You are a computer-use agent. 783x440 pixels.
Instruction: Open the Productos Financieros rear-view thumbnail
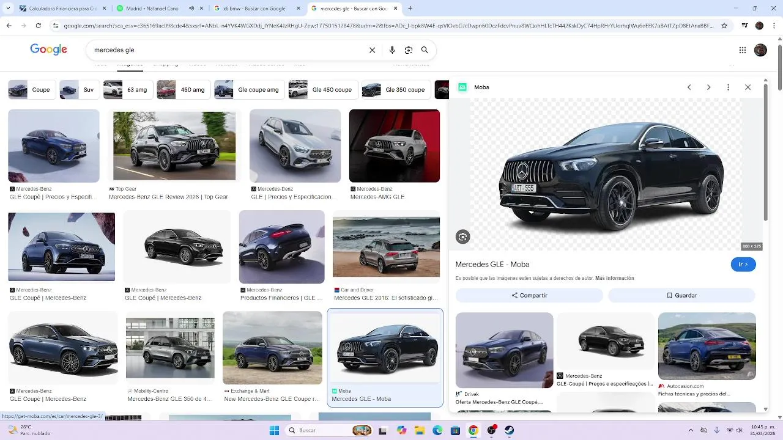(x=281, y=247)
